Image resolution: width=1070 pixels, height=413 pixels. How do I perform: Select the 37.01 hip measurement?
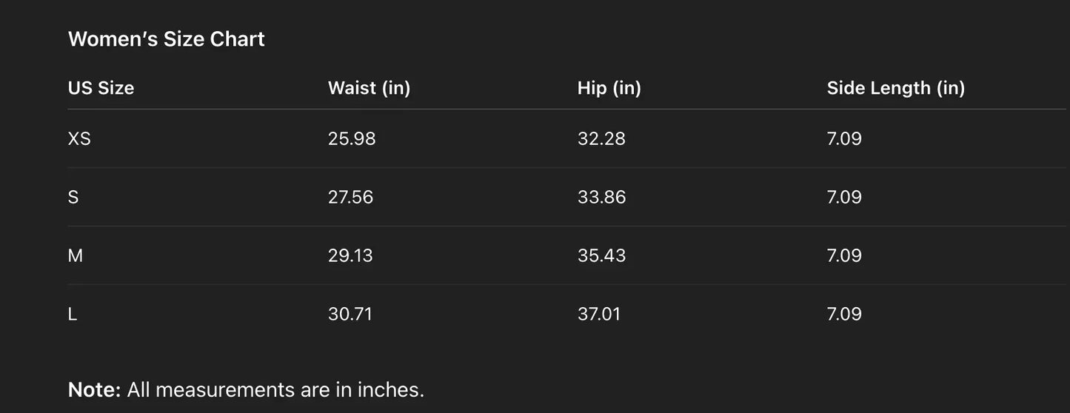pyautogui.click(x=599, y=314)
